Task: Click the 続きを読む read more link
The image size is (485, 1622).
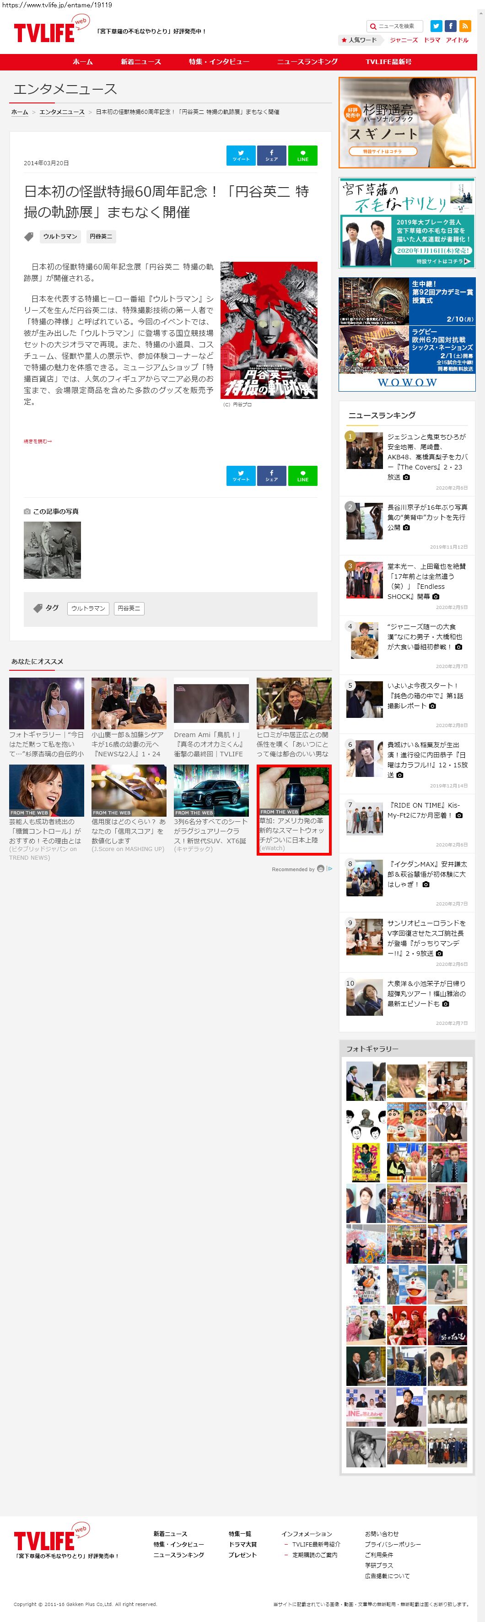Action: [x=38, y=442]
